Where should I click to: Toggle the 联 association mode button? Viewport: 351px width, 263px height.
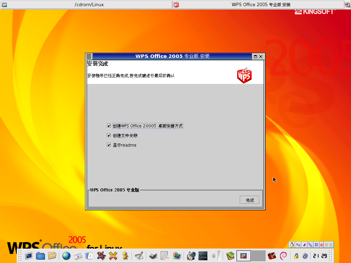point(316,245)
